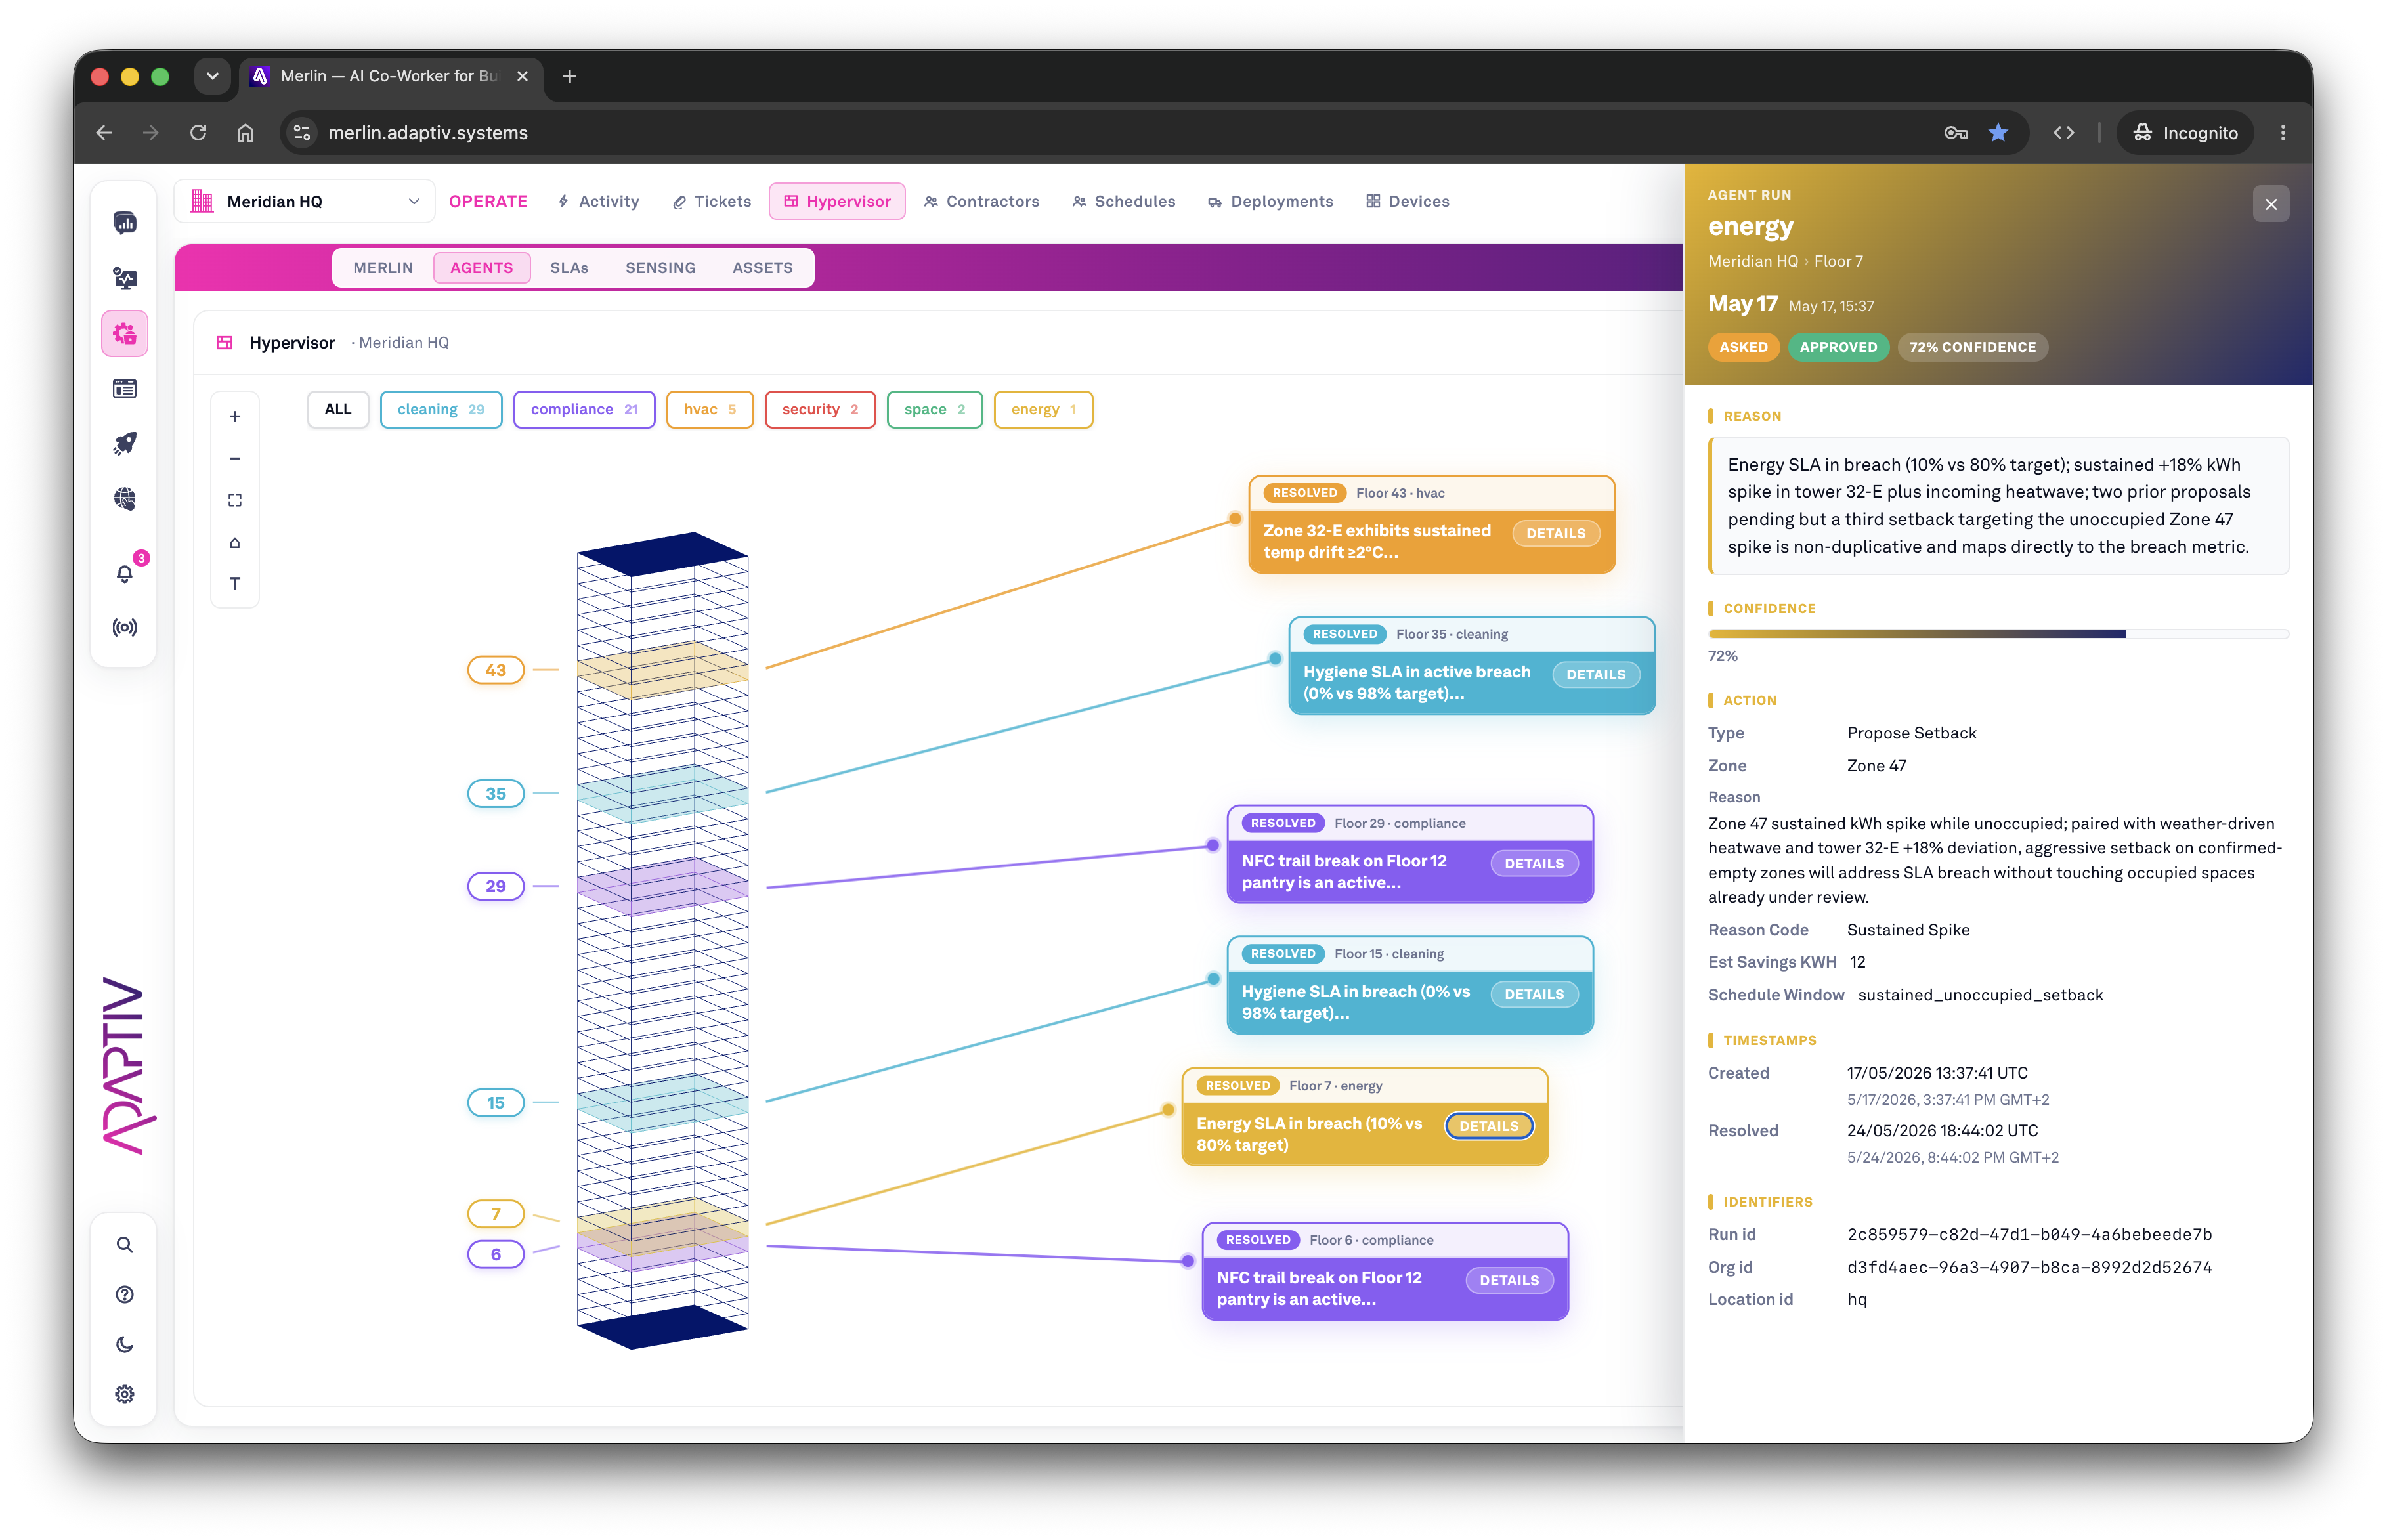Select the Hypervisor tab

[837, 201]
